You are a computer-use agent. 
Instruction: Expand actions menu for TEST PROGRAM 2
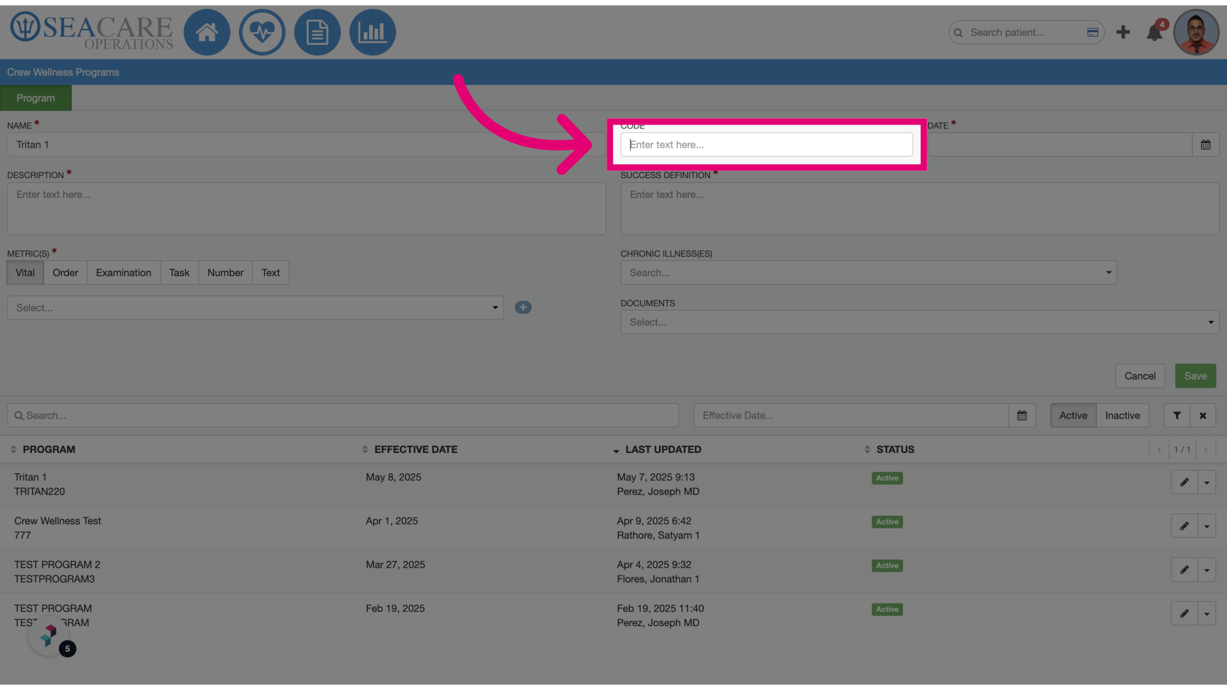point(1207,570)
